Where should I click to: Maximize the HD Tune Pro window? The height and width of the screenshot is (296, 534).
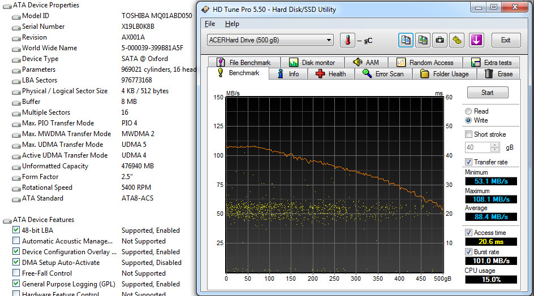tap(493, 8)
